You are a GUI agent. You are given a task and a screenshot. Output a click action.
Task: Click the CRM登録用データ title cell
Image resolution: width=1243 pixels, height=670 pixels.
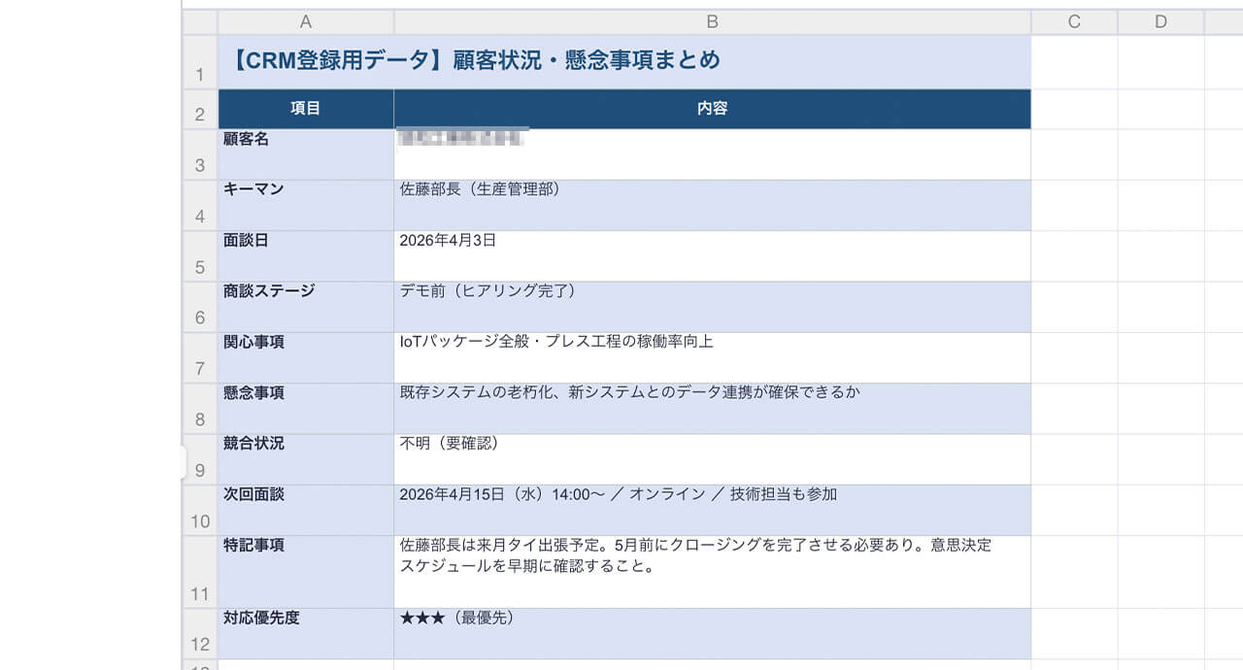pyautogui.click(x=623, y=61)
